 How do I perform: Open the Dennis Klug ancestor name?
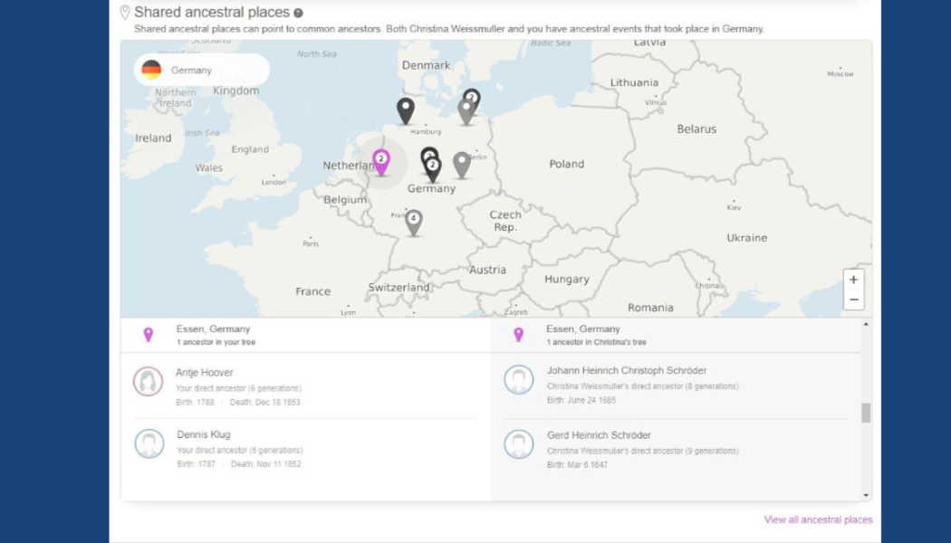pyautogui.click(x=204, y=434)
